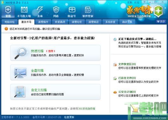This screenshot has width=168, height=120.
Task: Switch to the 系统修复 tab
Action: pos(110,22)
